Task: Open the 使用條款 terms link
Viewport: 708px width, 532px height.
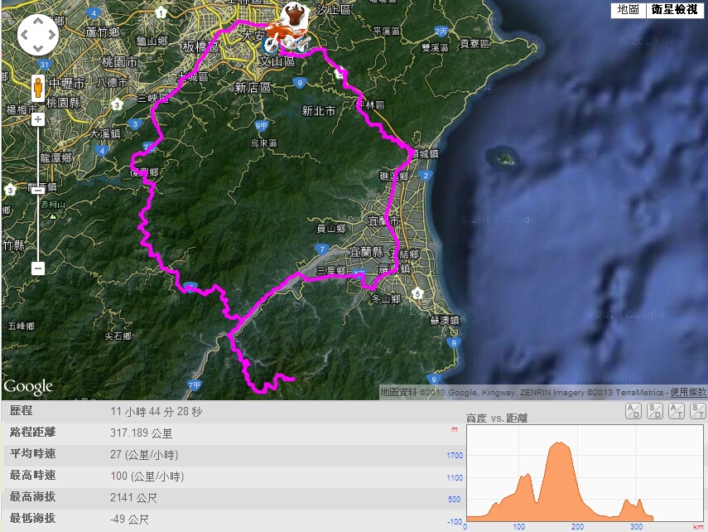Action: pyautogui.click(x=688, y=392)
